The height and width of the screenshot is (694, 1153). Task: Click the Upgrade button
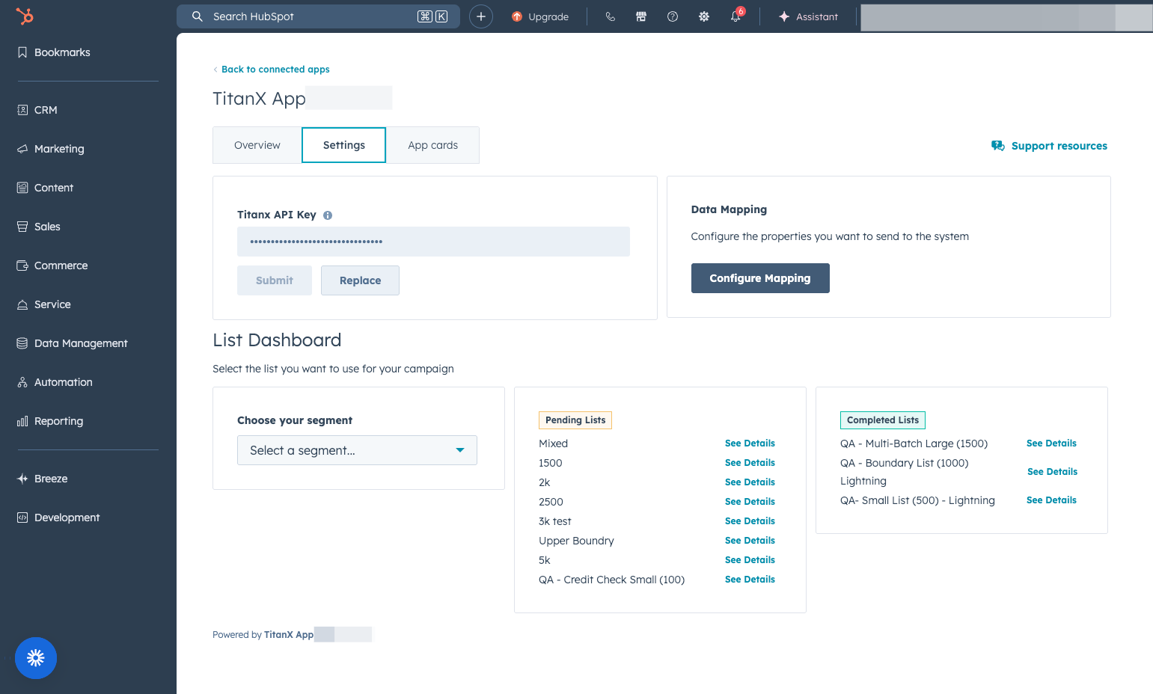[540, 16]
